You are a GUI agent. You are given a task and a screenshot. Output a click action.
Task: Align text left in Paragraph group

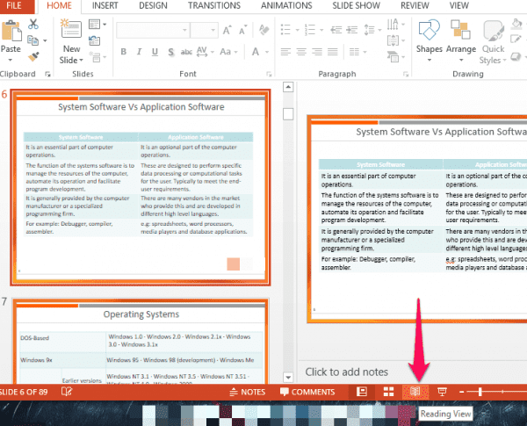[285, 52]
